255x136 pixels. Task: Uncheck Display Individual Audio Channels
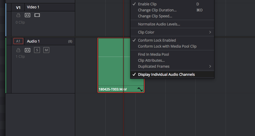click(172, 74)
